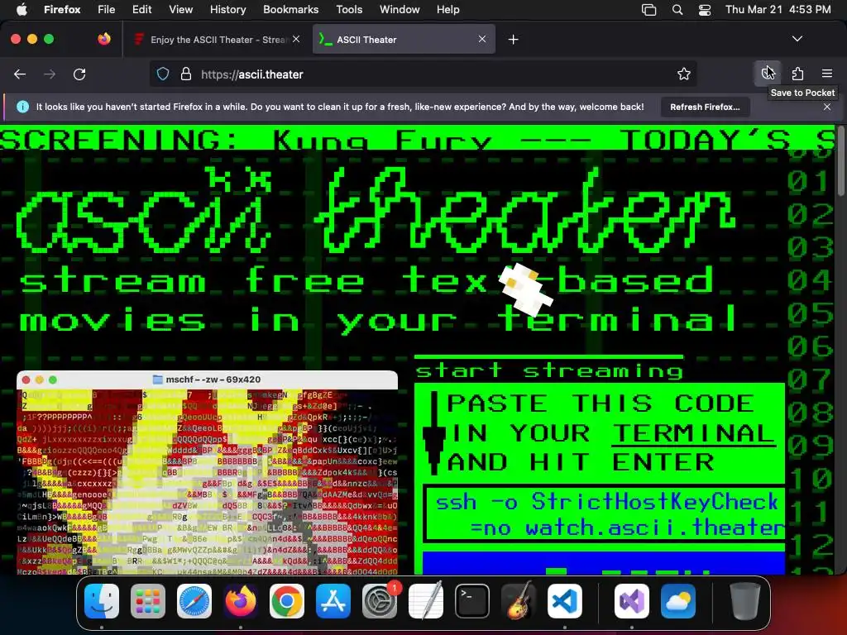Save the page to Pocket
The width and height of the screenshot is (847, 635).
point(768,74)
